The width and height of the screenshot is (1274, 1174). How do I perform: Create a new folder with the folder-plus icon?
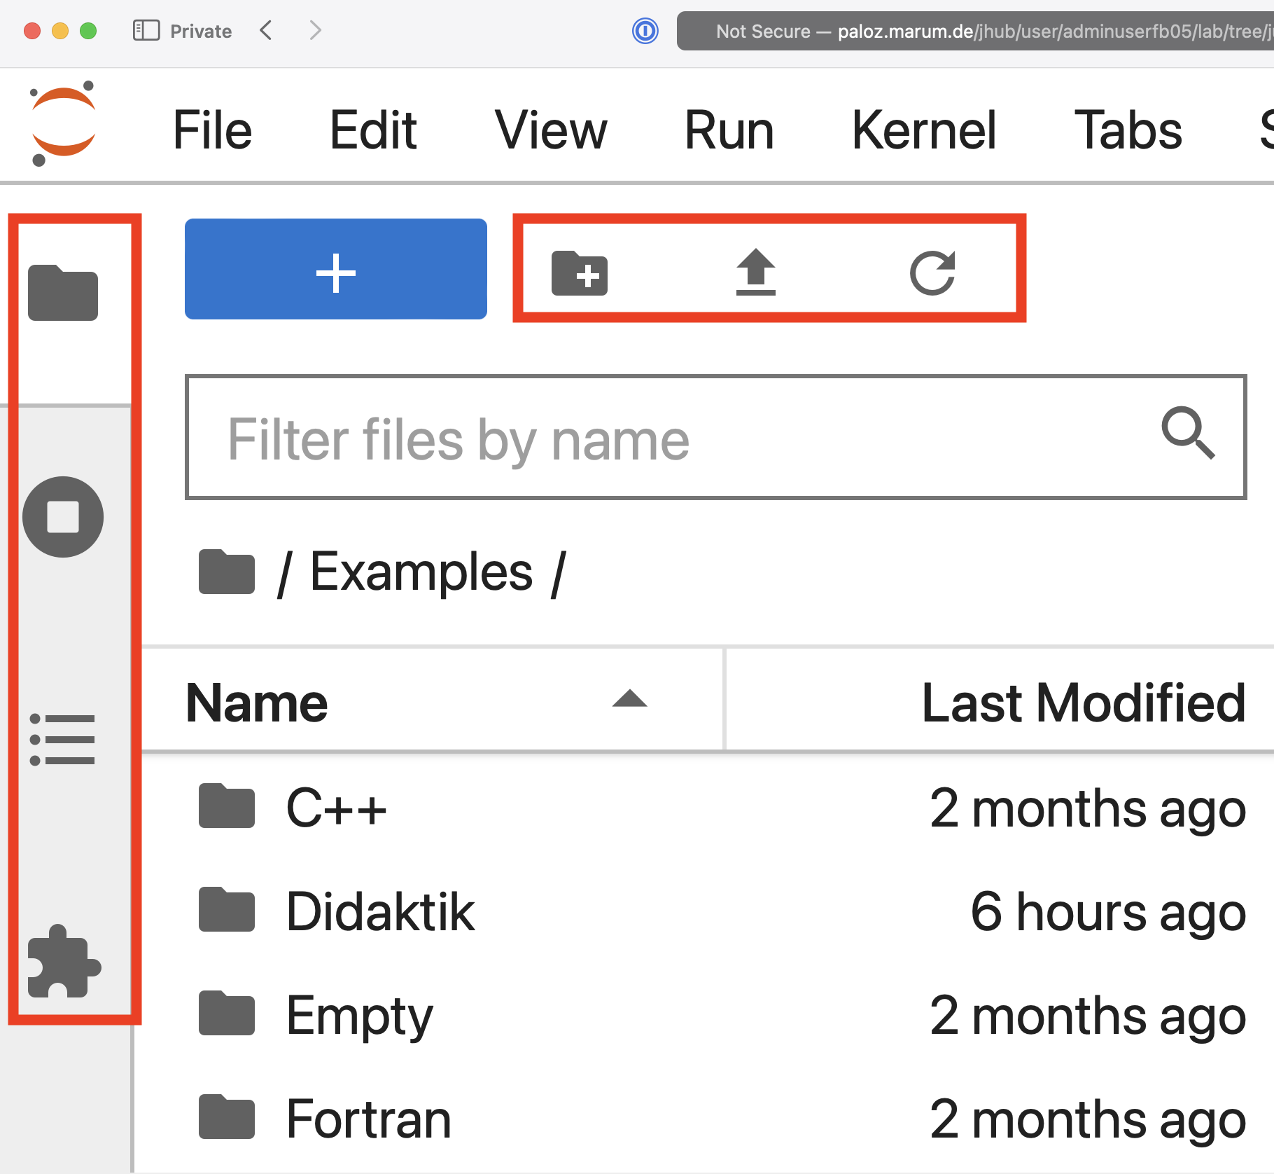(x=580, y=272)
